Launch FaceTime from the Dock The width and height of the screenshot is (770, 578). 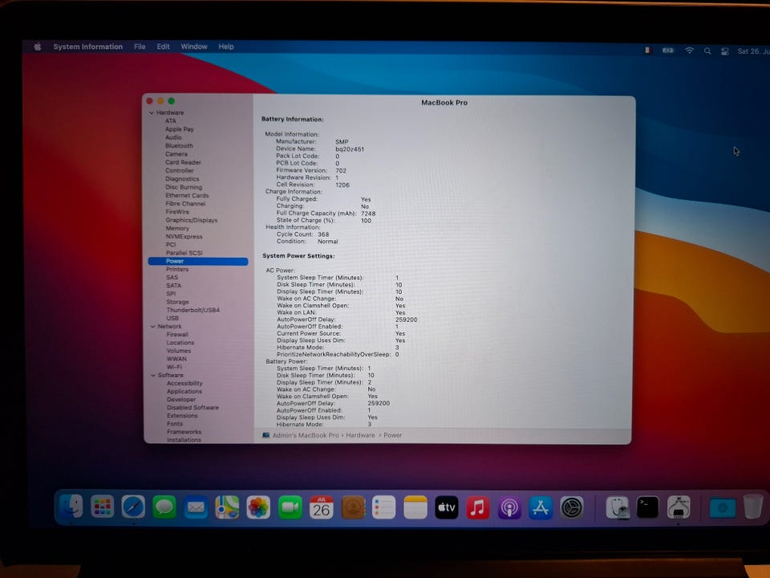(290, 507)
